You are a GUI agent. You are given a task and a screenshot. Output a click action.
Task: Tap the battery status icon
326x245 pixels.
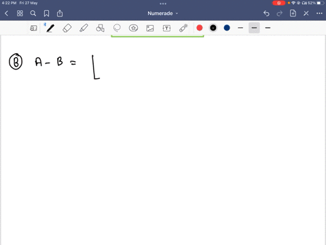click(321, 3)
